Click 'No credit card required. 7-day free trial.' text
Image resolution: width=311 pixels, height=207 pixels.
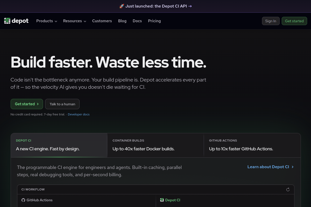click(38, 114)
